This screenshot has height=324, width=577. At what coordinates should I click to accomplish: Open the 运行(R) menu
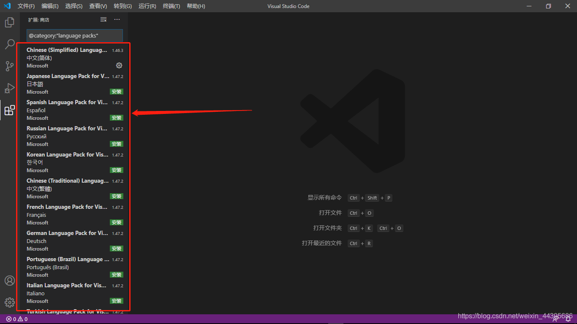pyautogui.click(x=147, y=6)
